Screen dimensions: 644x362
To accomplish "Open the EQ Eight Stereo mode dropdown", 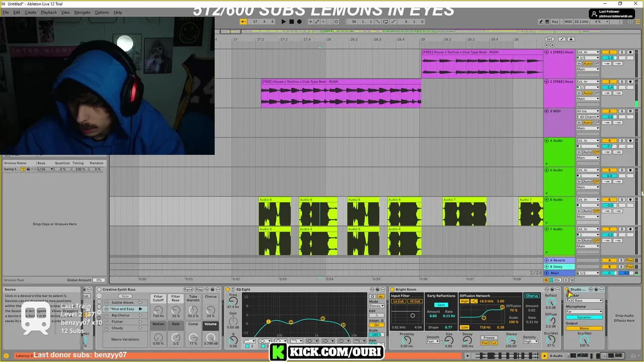I will [376, 306].
